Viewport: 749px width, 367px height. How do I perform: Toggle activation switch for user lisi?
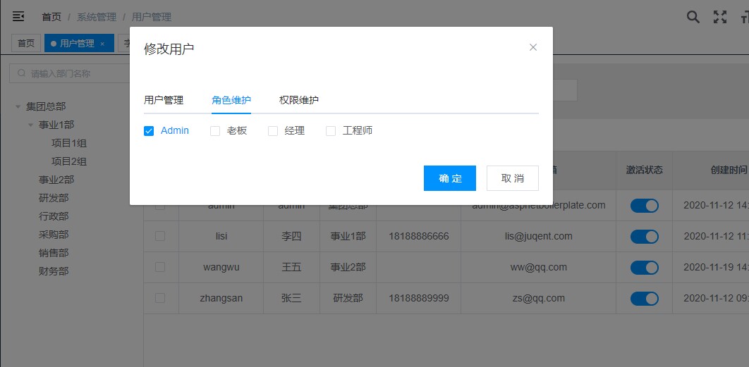pos(644,236)
